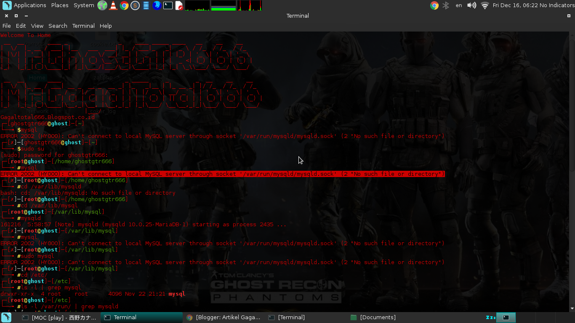
Task: Open the System menu
Action: [x=84, y=5]
